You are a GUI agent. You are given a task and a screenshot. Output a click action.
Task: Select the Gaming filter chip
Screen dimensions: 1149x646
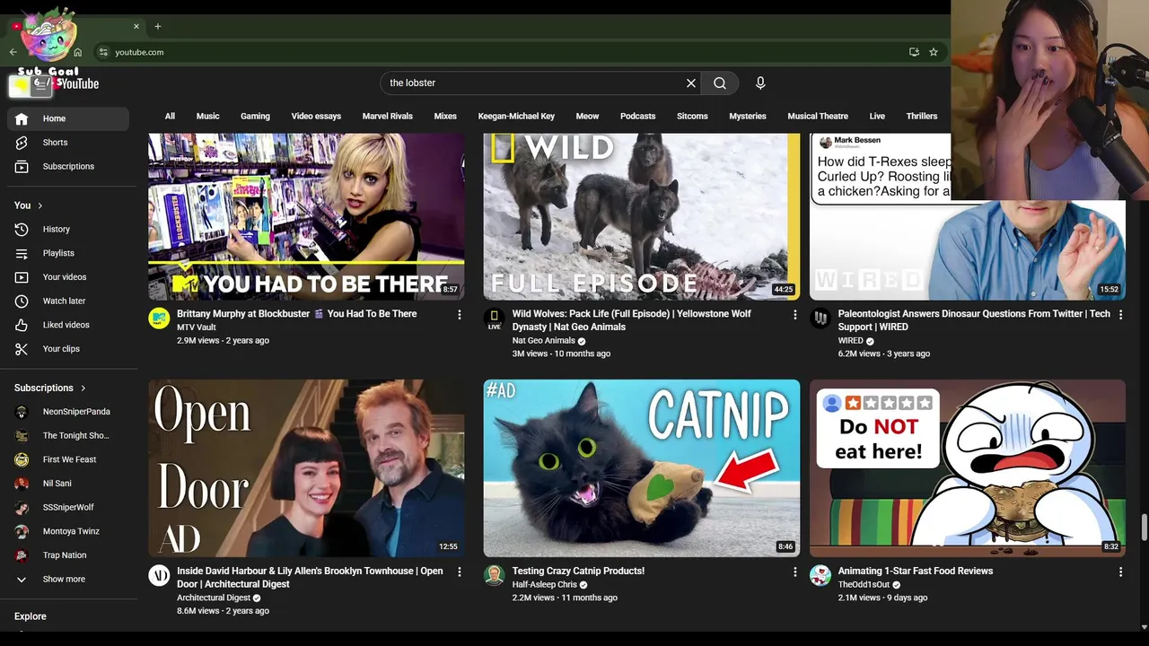[255, 116]
